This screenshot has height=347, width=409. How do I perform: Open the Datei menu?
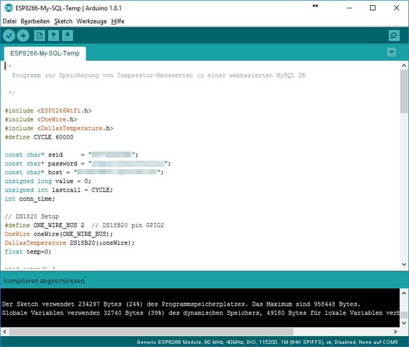click(x=10, y=21)
